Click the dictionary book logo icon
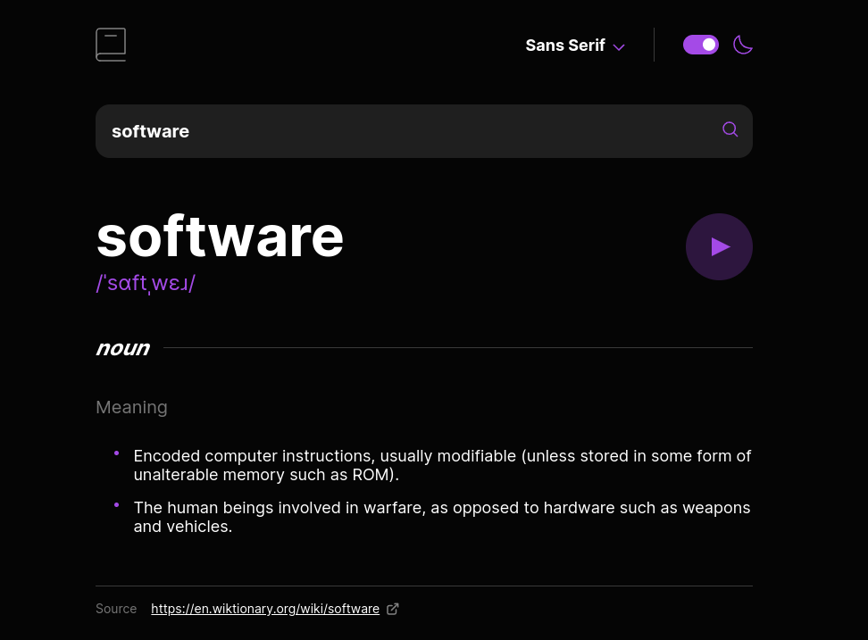 tap(111, 45)
